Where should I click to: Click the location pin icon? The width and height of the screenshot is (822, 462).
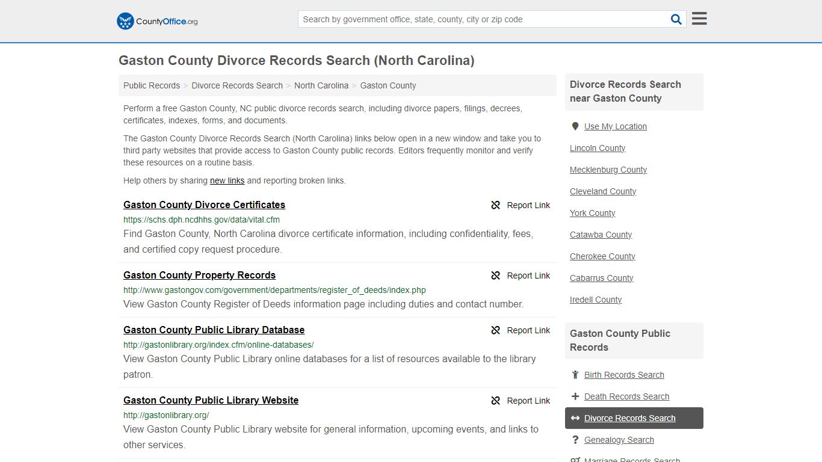click(x=575, y=126)
